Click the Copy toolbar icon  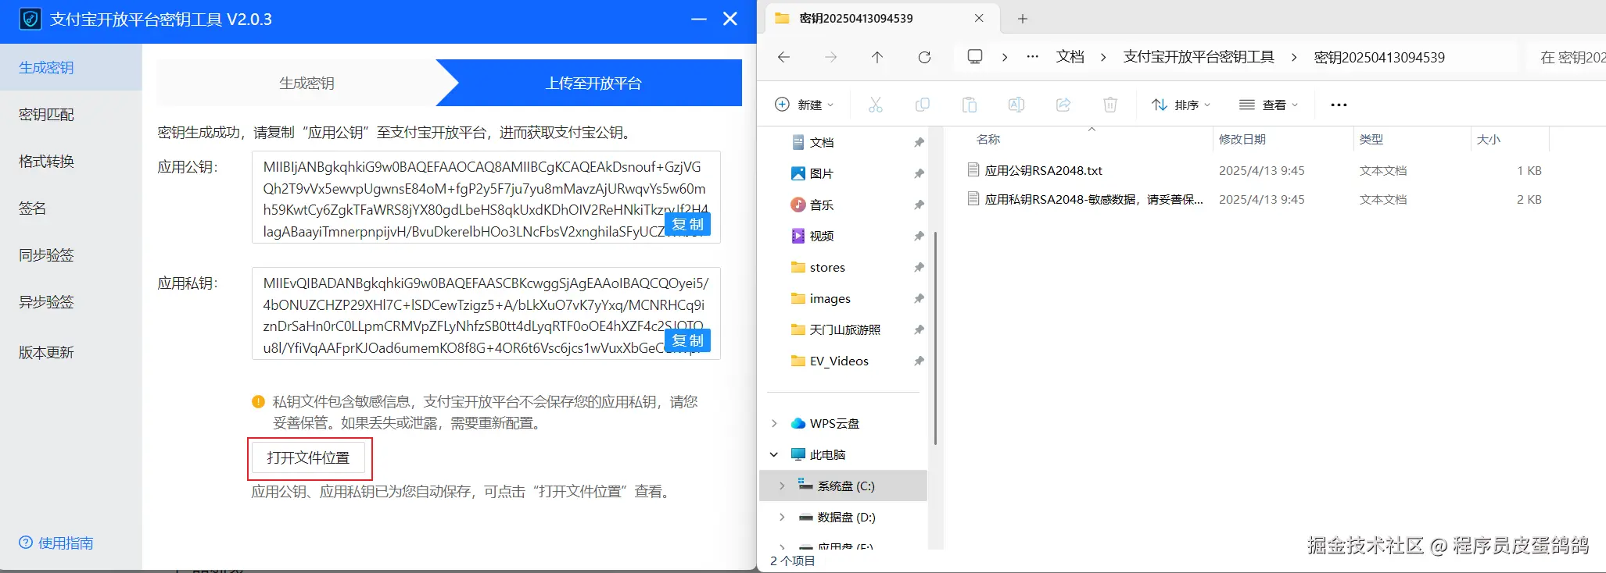click(x=923, y=105)
